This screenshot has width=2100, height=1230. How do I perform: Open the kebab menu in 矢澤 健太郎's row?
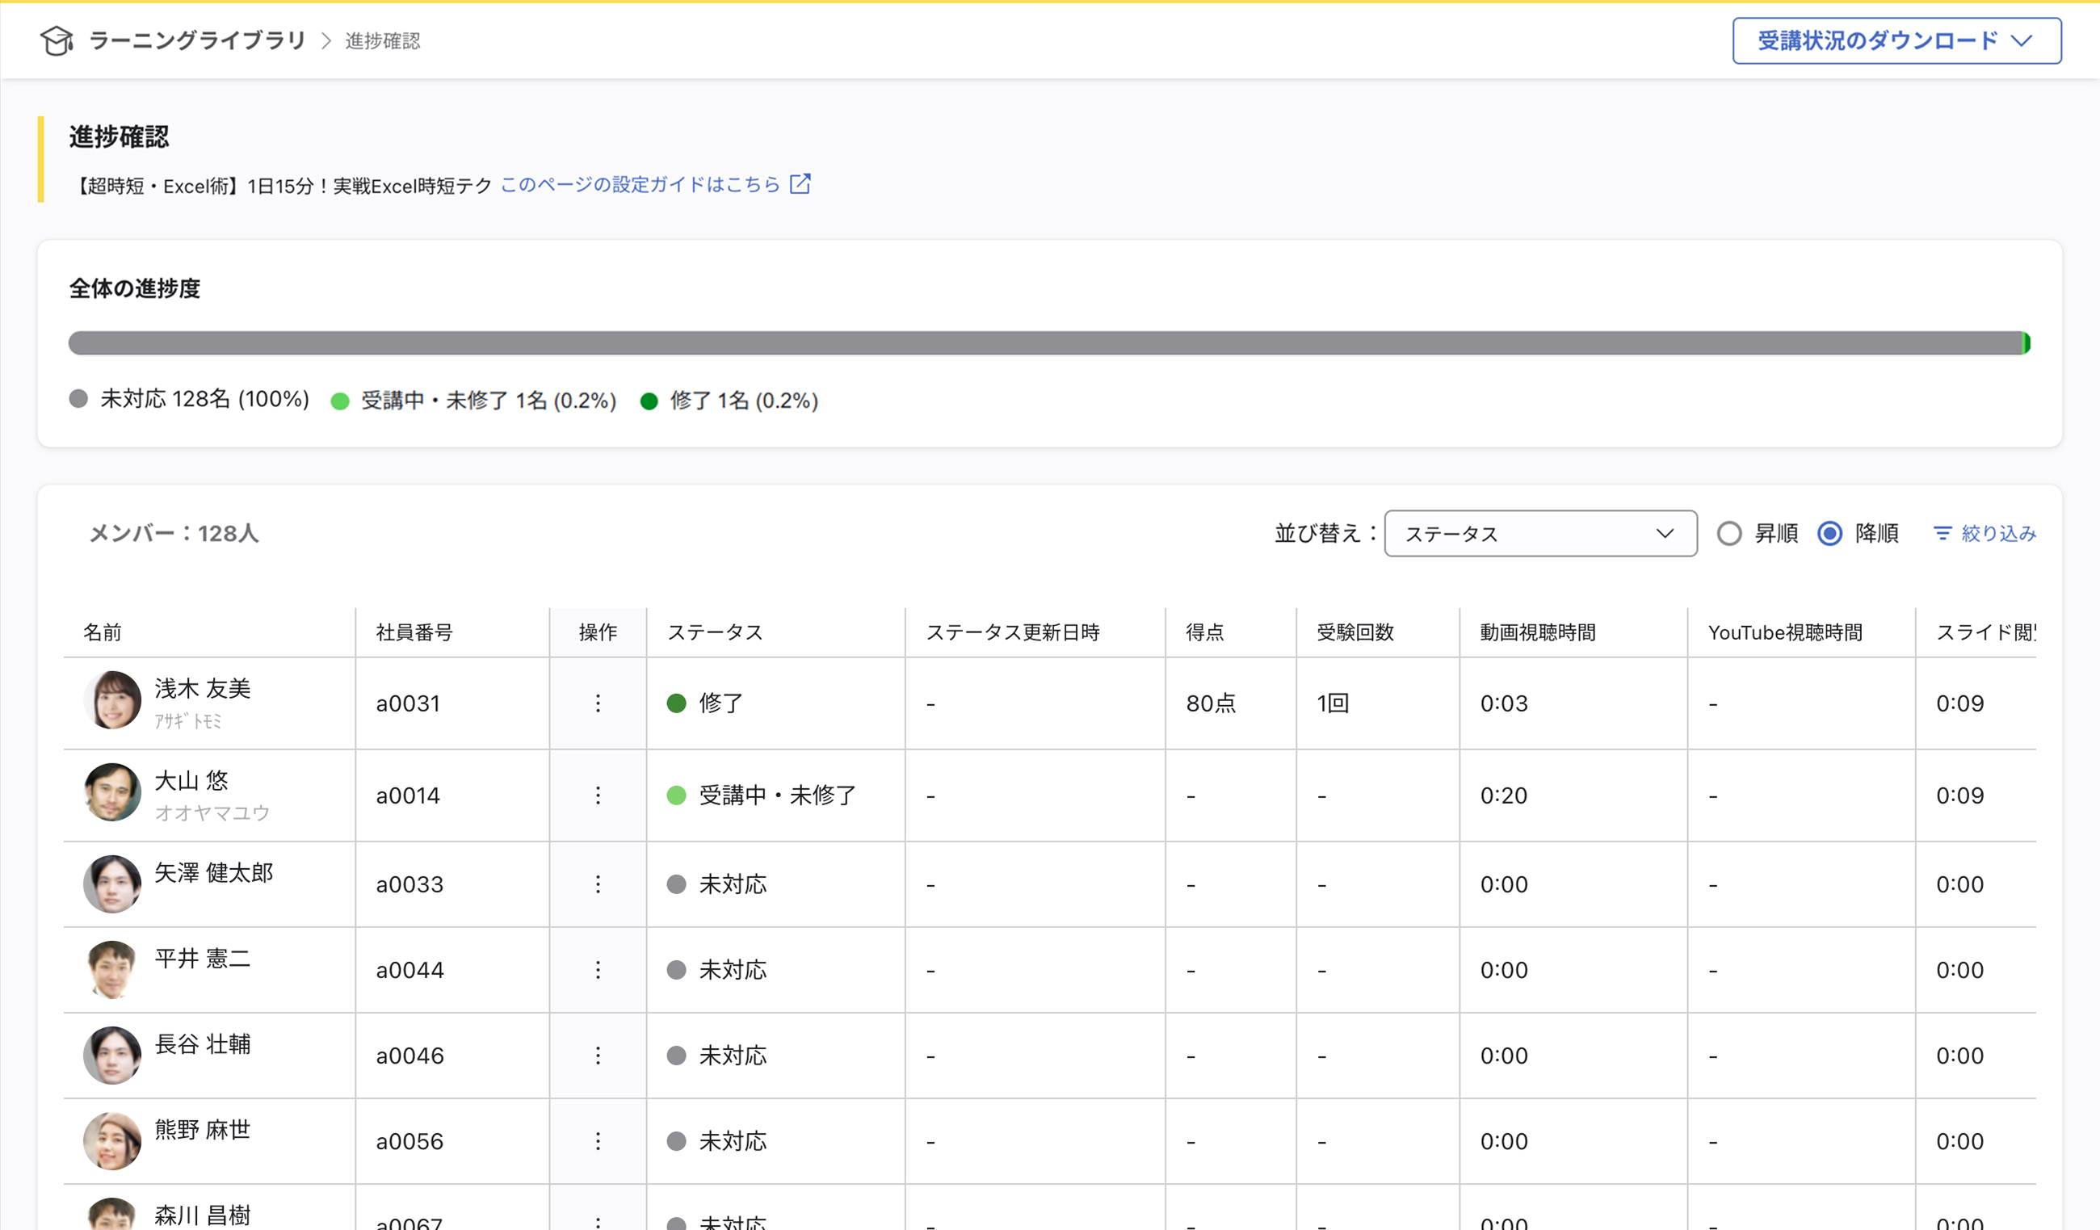point(598,884)
